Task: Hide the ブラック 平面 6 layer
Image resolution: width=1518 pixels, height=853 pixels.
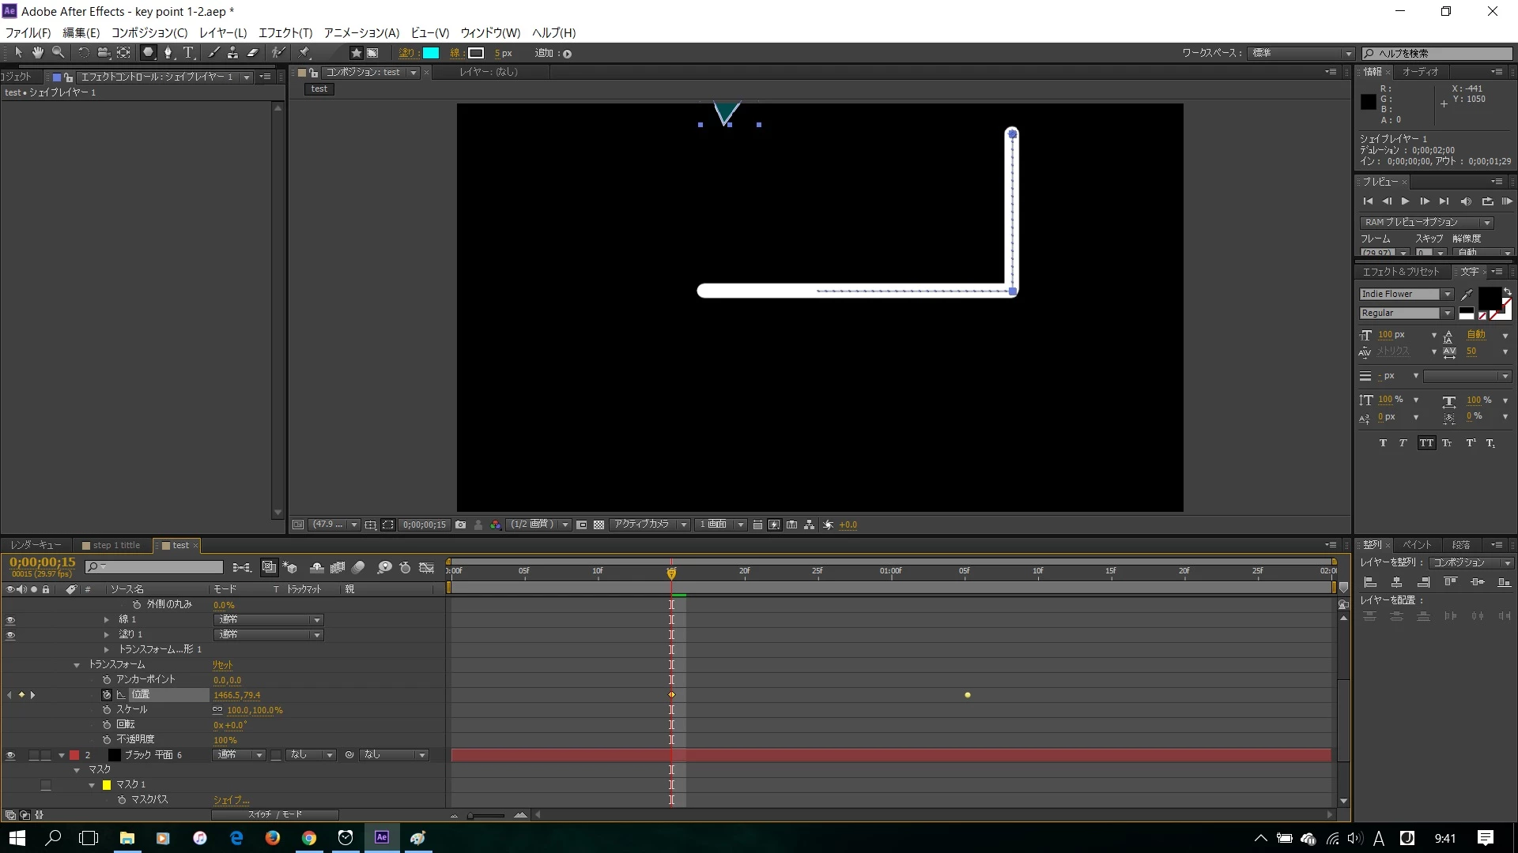Action: click(x=10, y=756)
